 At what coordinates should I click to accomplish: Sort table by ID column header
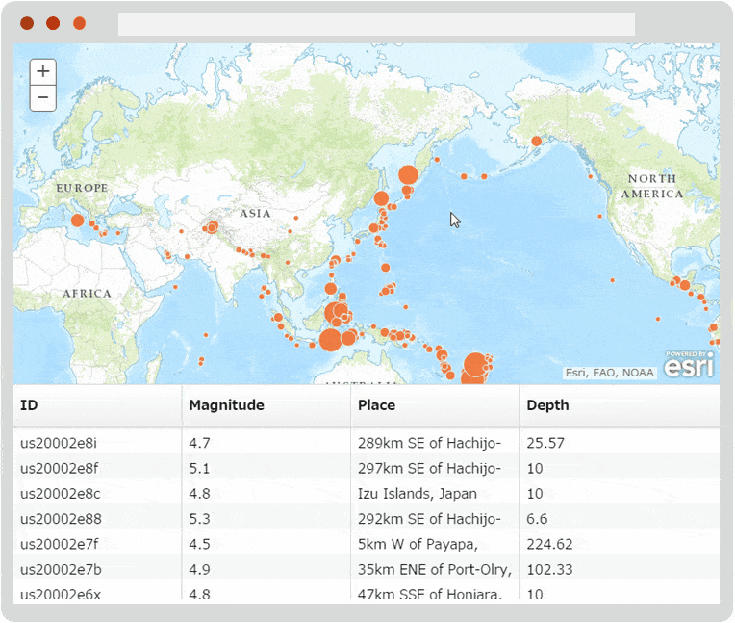coord(97,405)
